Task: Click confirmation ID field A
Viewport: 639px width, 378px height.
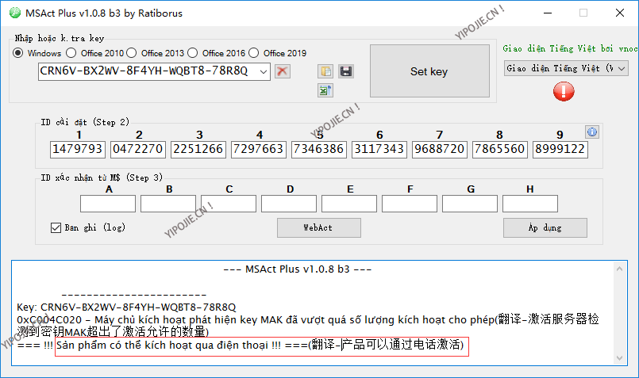Action: [108, 204]
